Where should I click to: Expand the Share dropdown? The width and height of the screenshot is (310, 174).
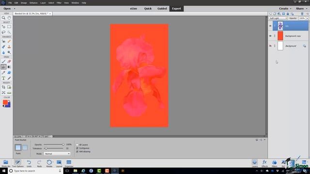301,9
